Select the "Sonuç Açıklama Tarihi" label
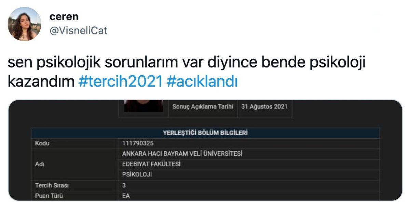Image resolution: width=410 pixels, height=213 pixels. coord(203,107)
